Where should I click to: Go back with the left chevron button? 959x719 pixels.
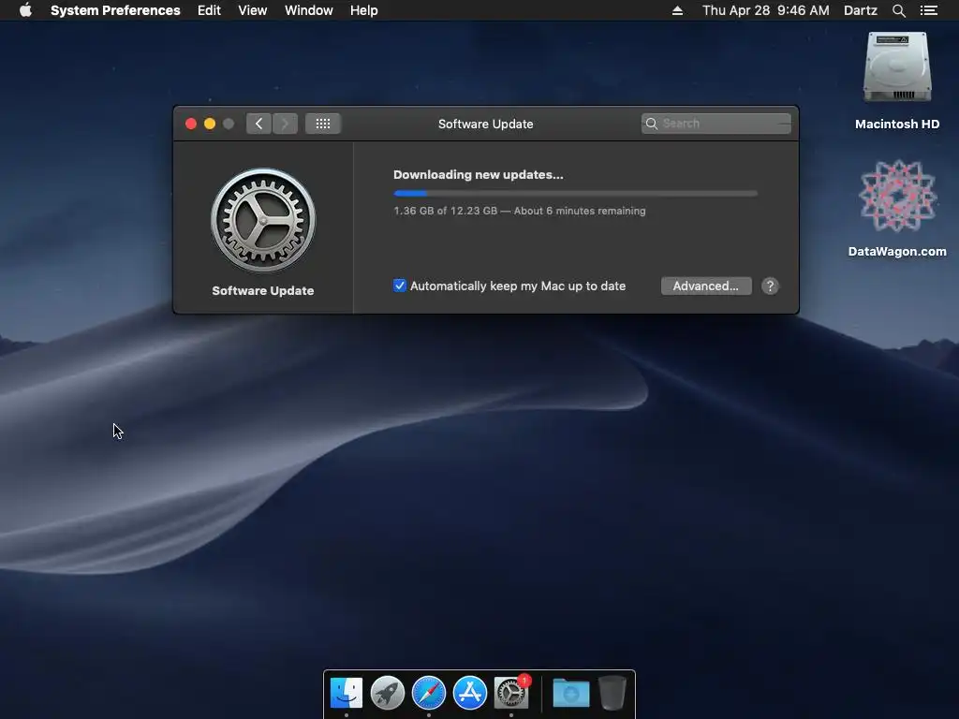(x=258, y=124)
